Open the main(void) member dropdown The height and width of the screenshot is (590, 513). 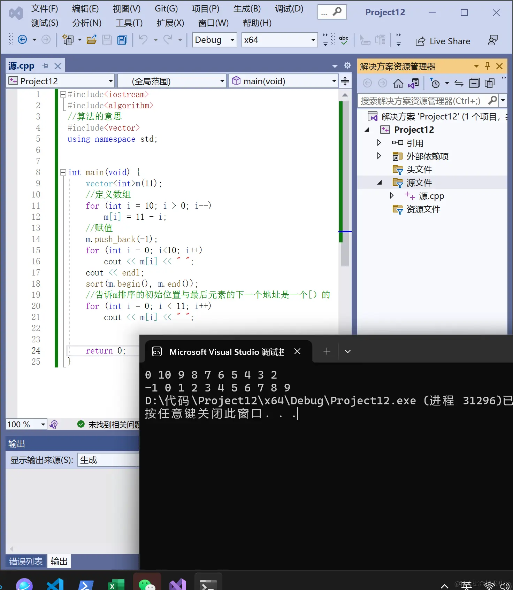[284, 81]
